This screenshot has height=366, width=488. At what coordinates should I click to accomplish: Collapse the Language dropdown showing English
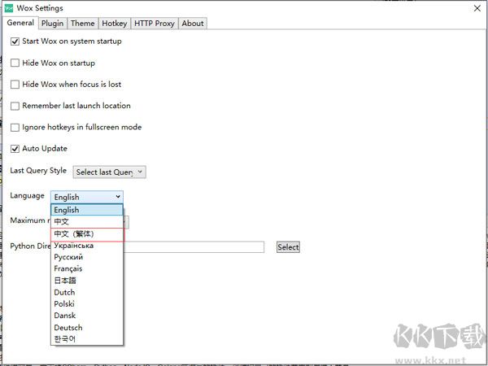point(87,197)
